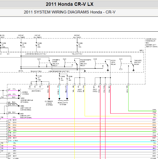158x159 pixels.
Task: Select the FUSE 15 7.5A label
Action: (x=39, y=78)
